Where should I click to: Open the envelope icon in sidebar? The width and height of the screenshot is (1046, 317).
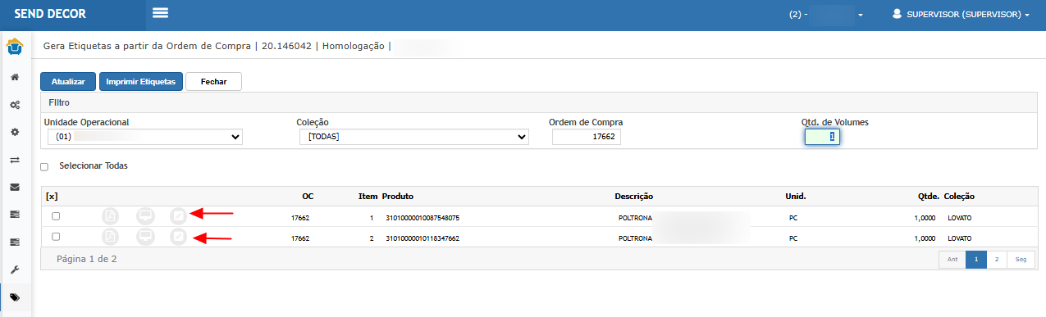point(15,187)
